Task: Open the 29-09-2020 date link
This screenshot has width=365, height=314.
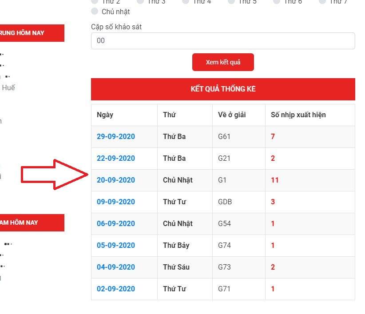Action: [x=116, y=137]
